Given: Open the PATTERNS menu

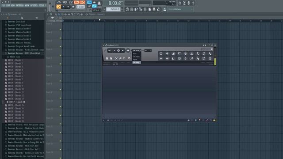Looking at the screenshot, I should pos(19,5).
